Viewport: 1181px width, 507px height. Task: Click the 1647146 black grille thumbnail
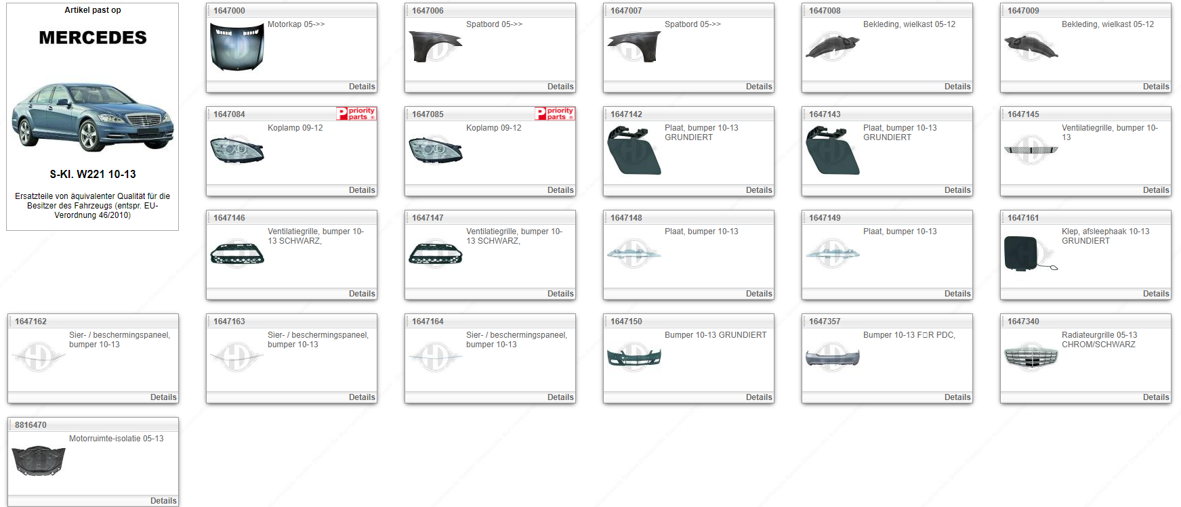pyautogui.click(x=237, y=254)
